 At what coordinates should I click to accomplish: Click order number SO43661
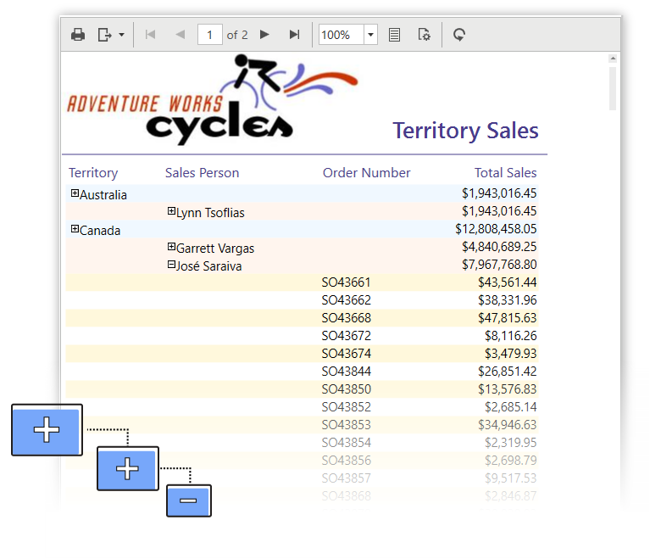pyautogui.click(x=346, y=282)
